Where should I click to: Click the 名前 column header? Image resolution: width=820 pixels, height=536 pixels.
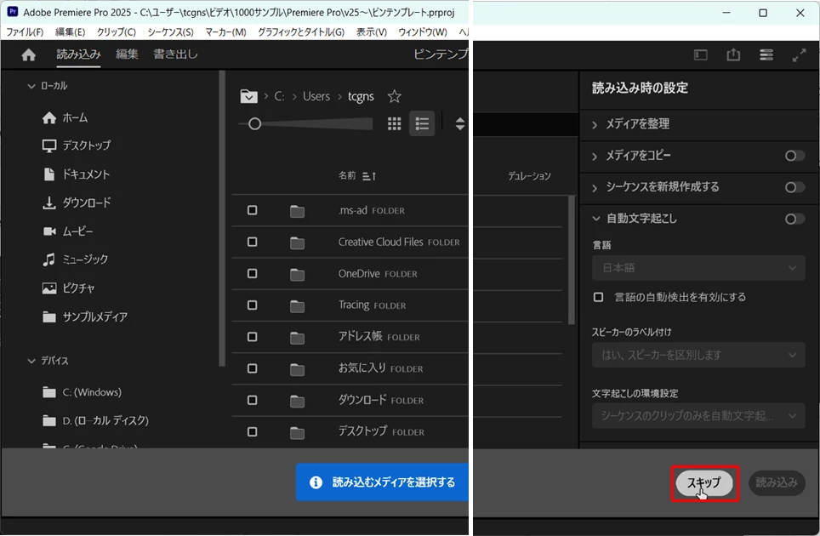(347, 176)
